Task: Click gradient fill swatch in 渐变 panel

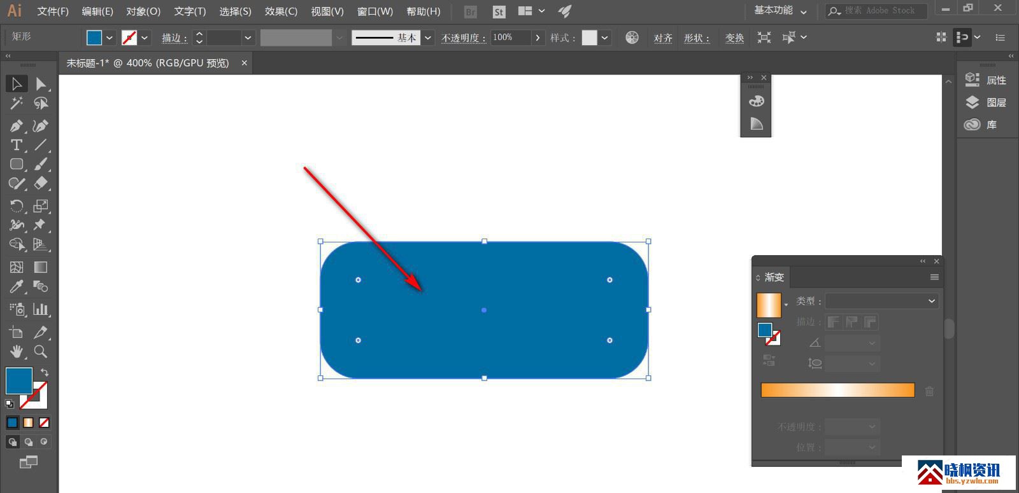Action: point(769,305)
